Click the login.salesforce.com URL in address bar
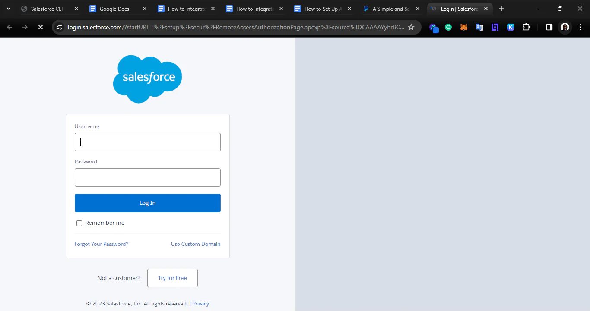This screenshot has width=590, height=311. 235,27
